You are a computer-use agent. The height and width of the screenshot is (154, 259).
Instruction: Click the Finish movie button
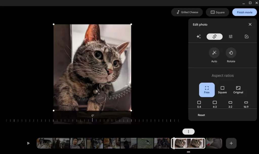[x=244, y=12]
